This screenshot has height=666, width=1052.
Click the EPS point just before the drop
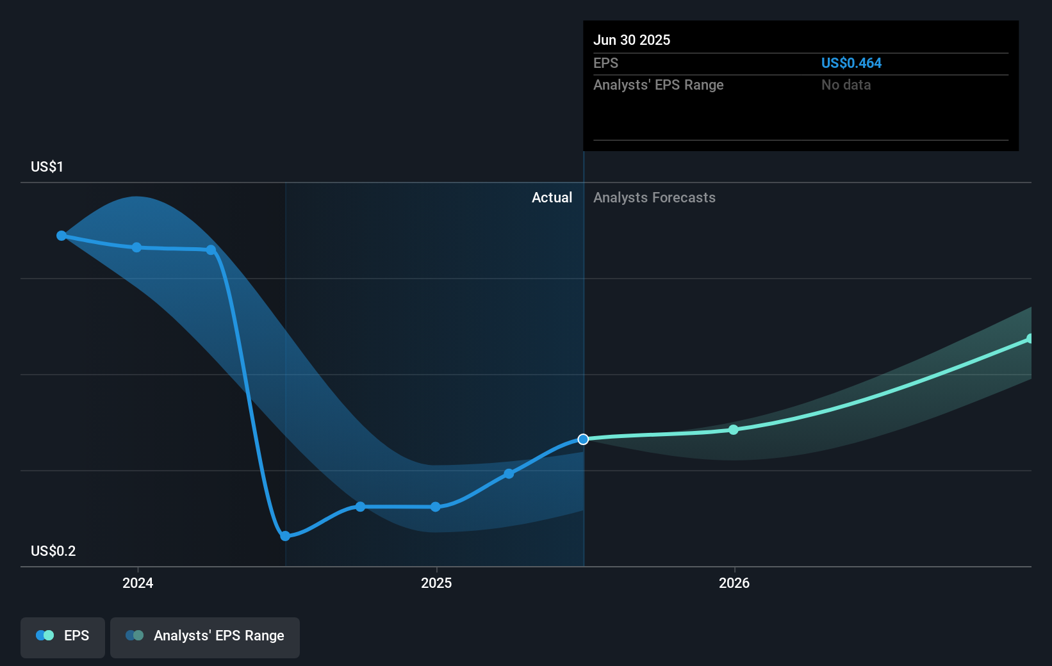point(211,250)
